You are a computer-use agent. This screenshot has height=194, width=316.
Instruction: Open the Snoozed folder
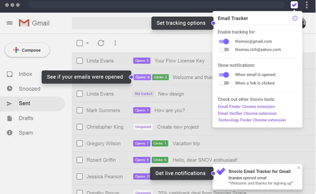(x=29, y=89)
